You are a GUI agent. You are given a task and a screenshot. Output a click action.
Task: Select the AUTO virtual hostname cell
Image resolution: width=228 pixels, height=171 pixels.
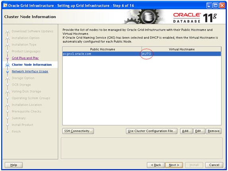tap(181, 54)
